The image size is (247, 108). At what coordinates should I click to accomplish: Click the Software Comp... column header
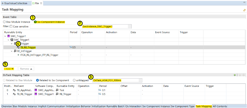tap(45, 86)
